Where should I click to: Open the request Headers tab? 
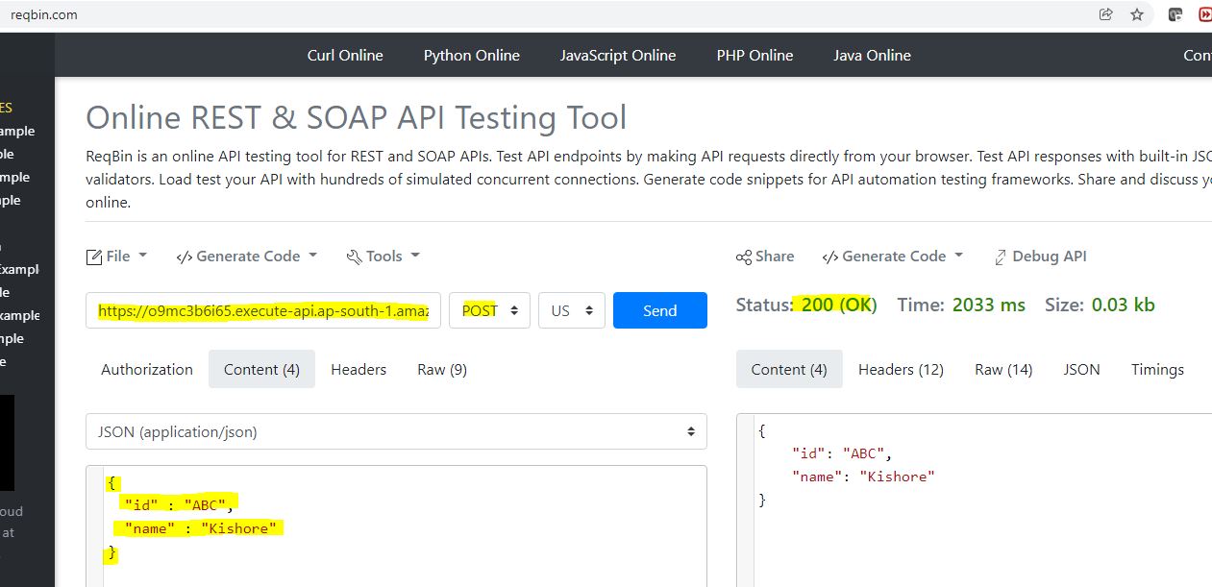[x=359, y=369]
